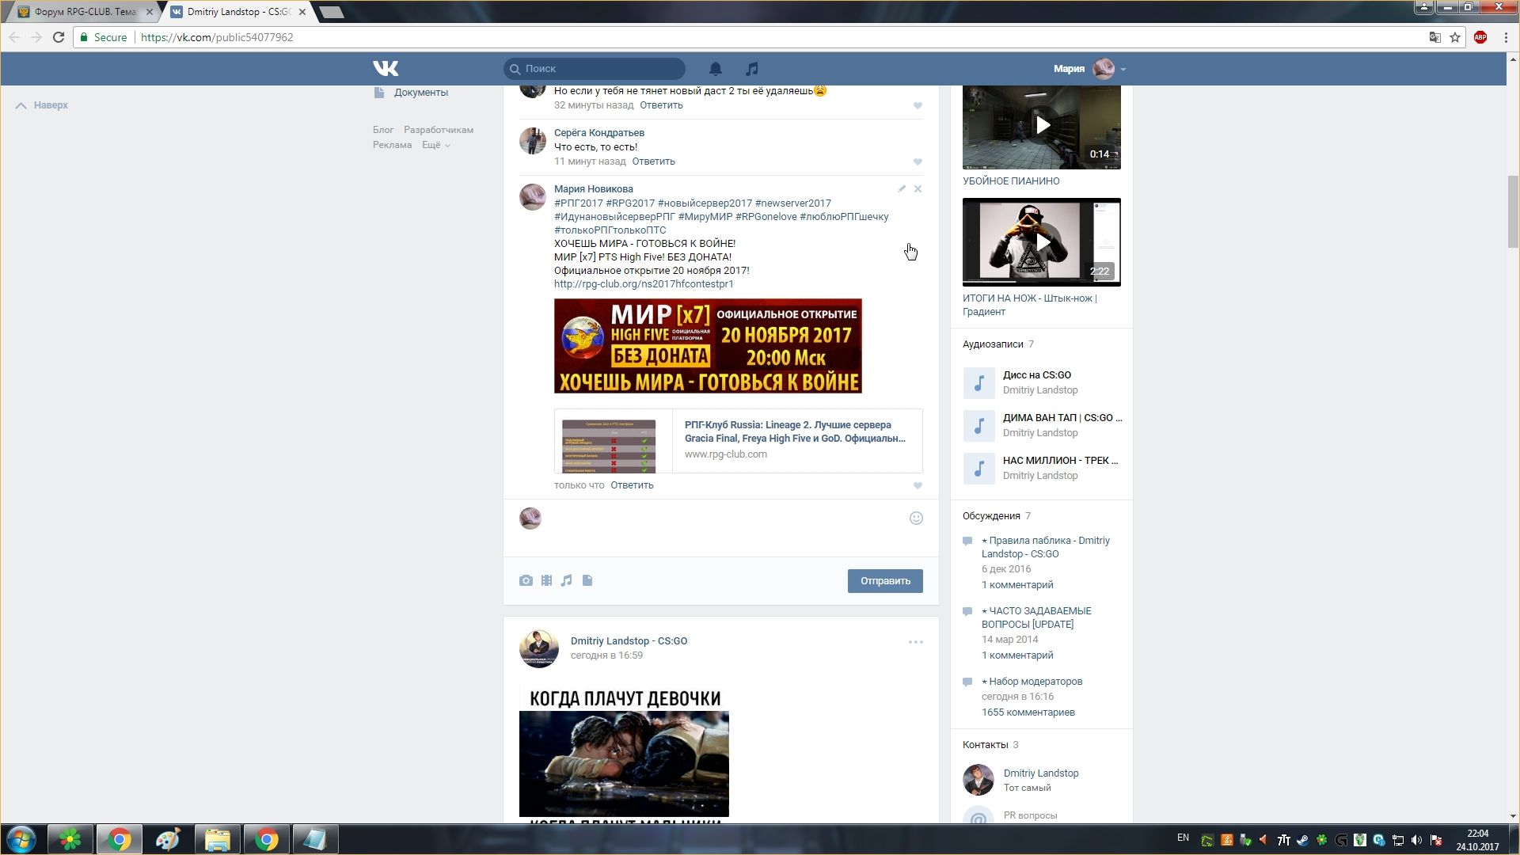Click the VK logo home icon

[386, 69]
